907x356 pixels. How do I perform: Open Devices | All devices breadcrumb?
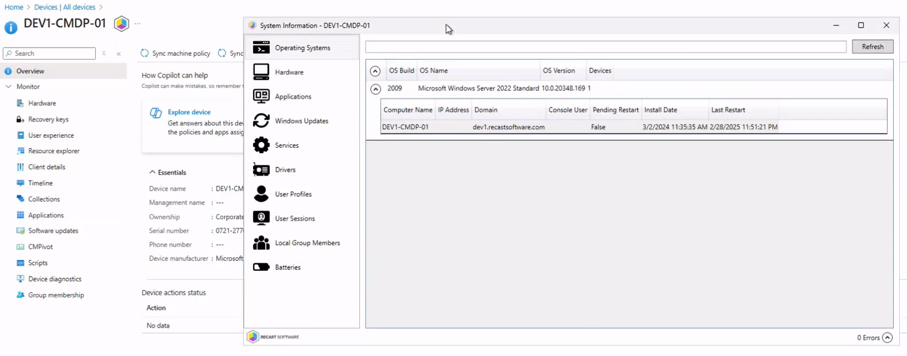pos(65,7)
